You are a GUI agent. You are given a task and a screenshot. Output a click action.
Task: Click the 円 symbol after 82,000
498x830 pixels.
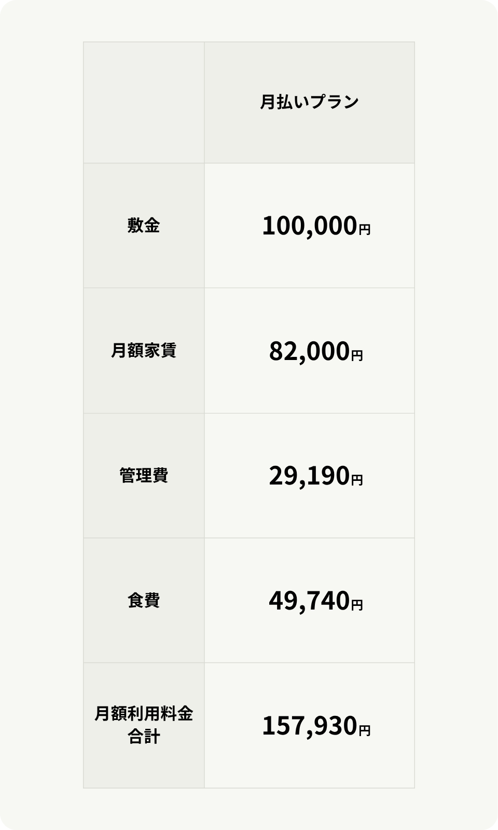(357, 355)
